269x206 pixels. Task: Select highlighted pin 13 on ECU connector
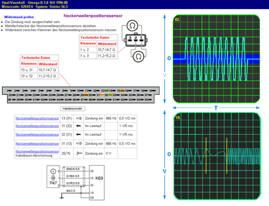tap(107, 91)
